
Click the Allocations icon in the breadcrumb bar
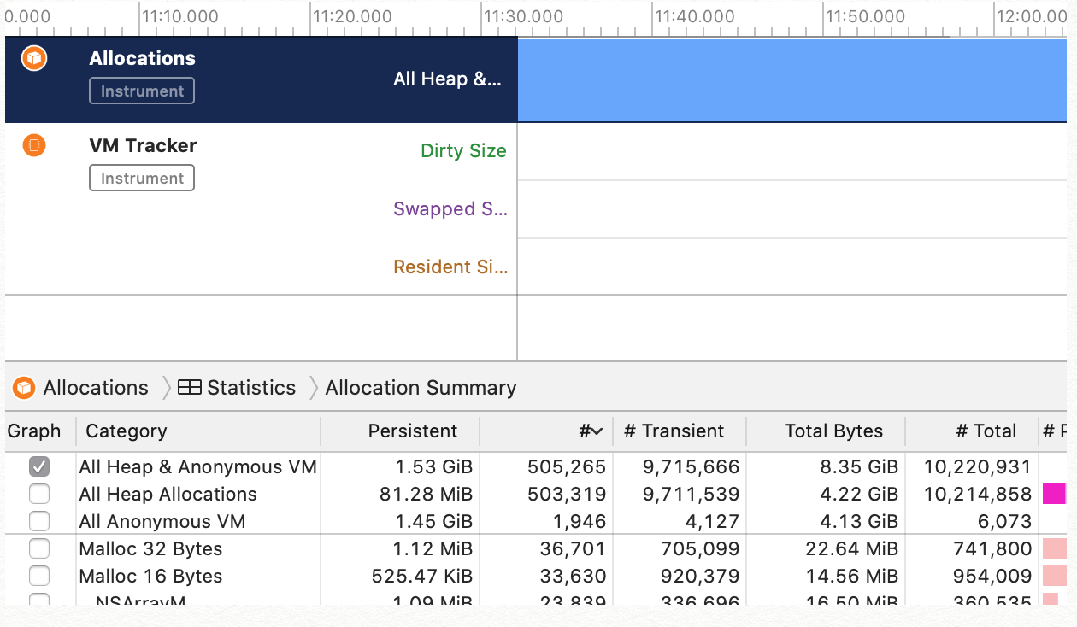pyautogui.click(x=24, y=388)
